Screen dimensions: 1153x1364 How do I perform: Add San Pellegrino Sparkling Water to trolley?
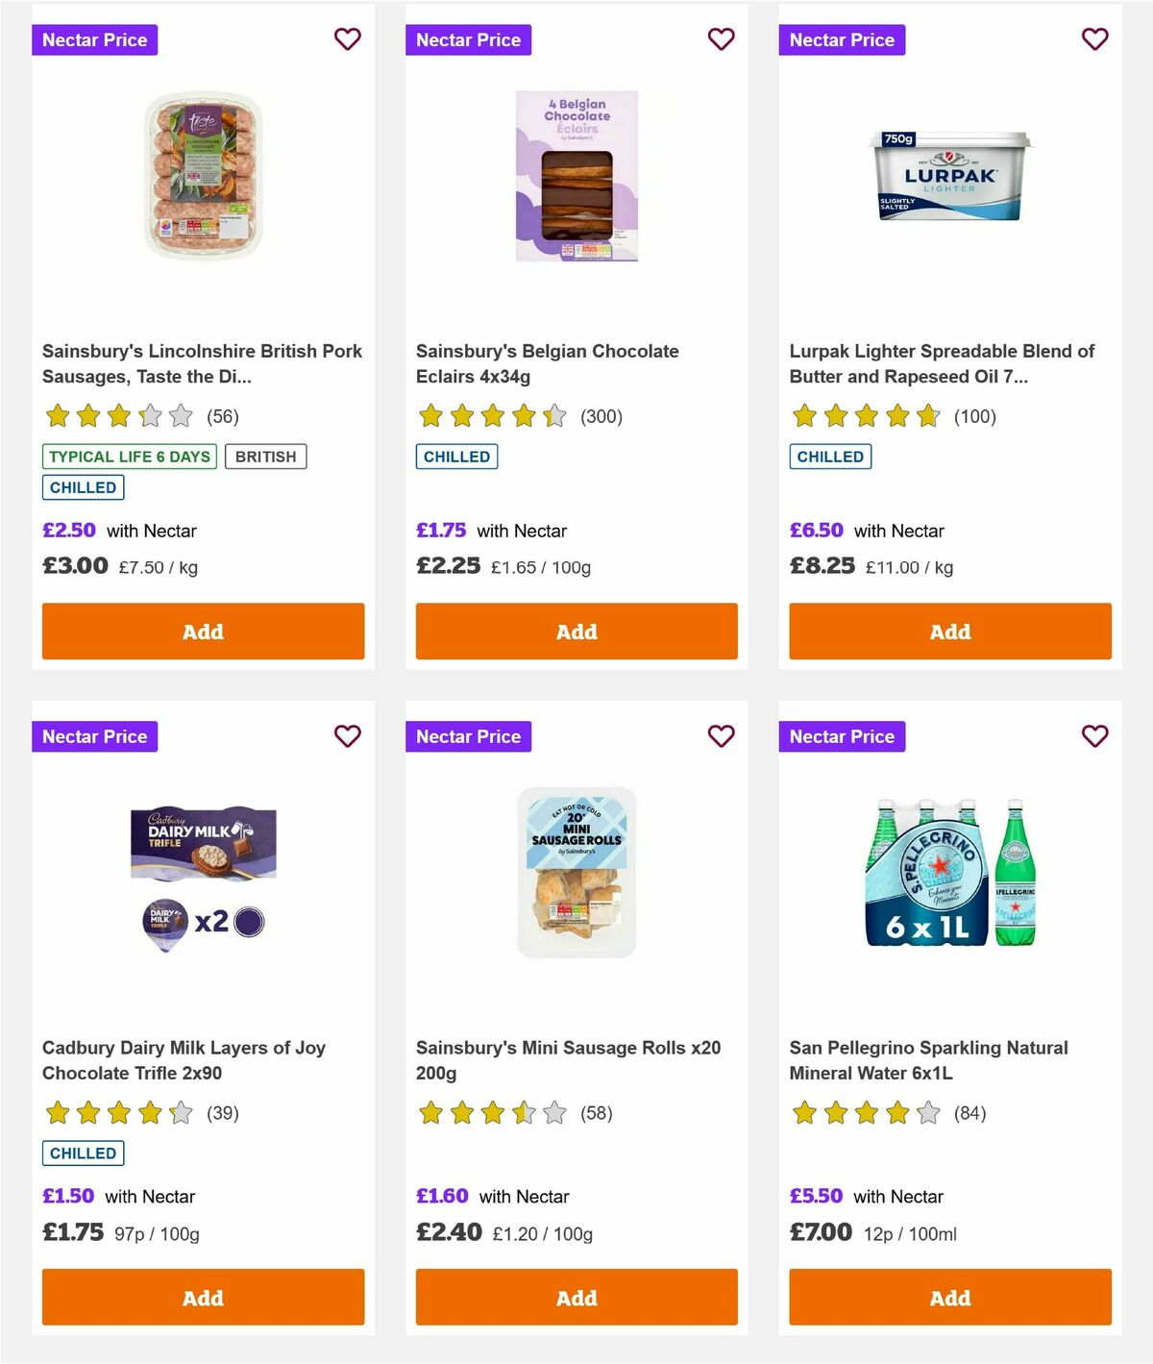(x=949, y=1298)
